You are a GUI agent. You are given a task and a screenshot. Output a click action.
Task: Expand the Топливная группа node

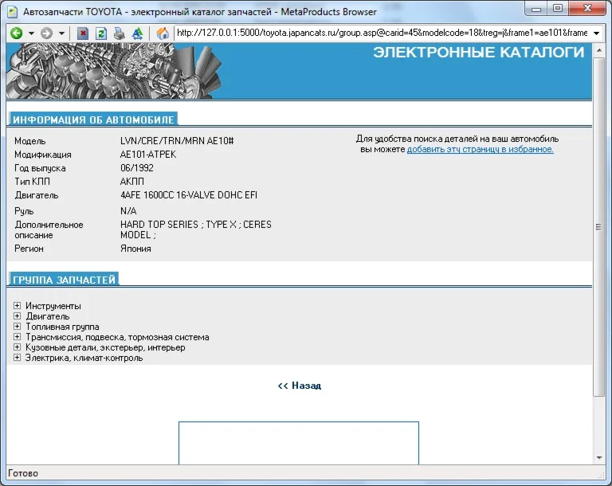(x=18, y=327)
